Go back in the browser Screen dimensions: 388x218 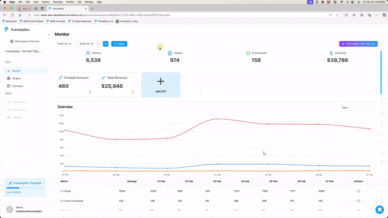(5, 15)
